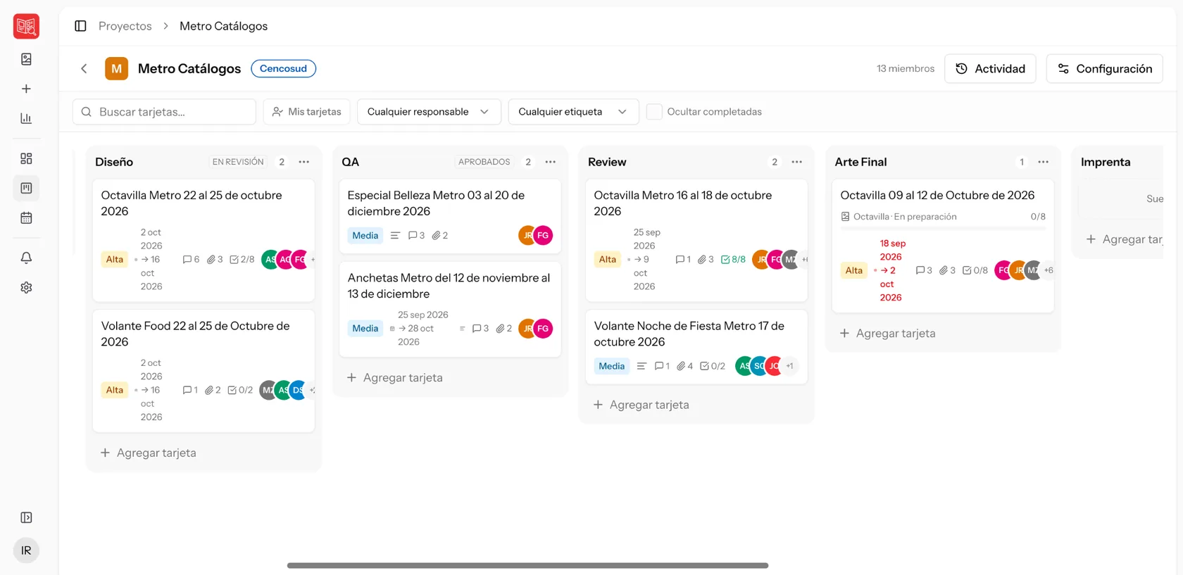Open the dashboard grid icon

click(x=26, y=158)
